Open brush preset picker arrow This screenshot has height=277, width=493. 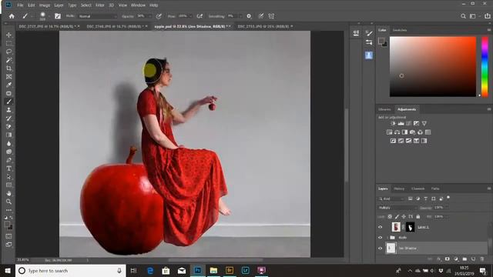(x=49, y=16)
